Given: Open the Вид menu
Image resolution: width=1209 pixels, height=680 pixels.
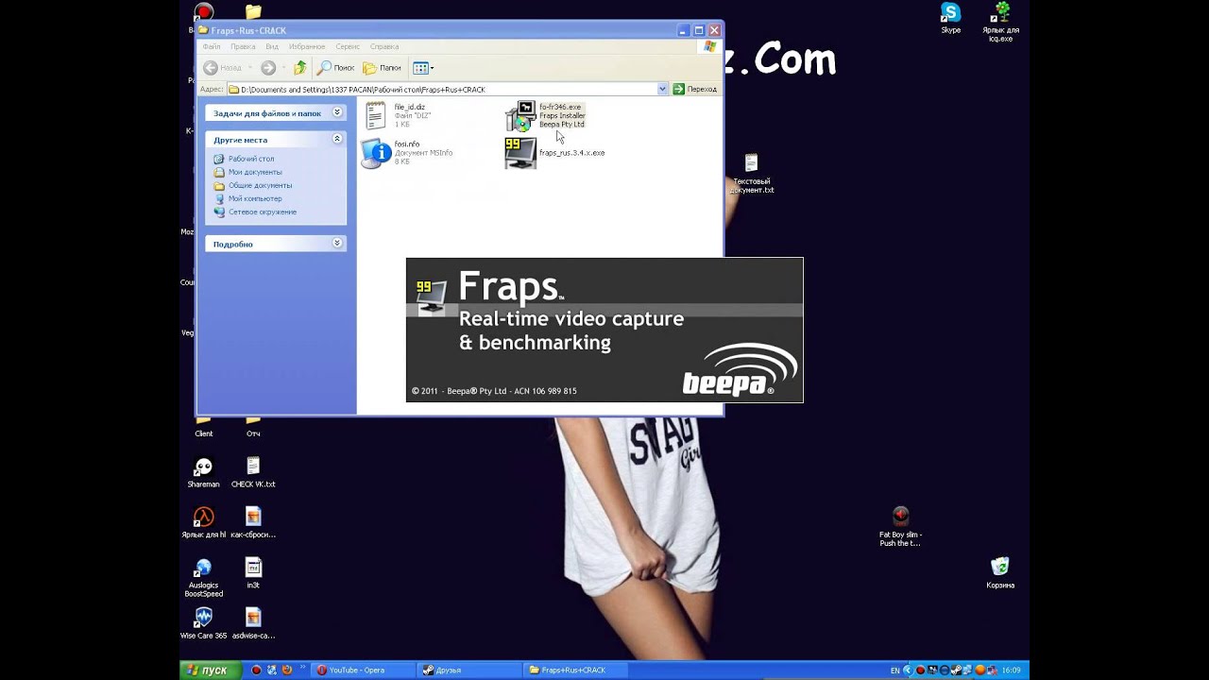Looking at the screenshot, I should [272, 46].
